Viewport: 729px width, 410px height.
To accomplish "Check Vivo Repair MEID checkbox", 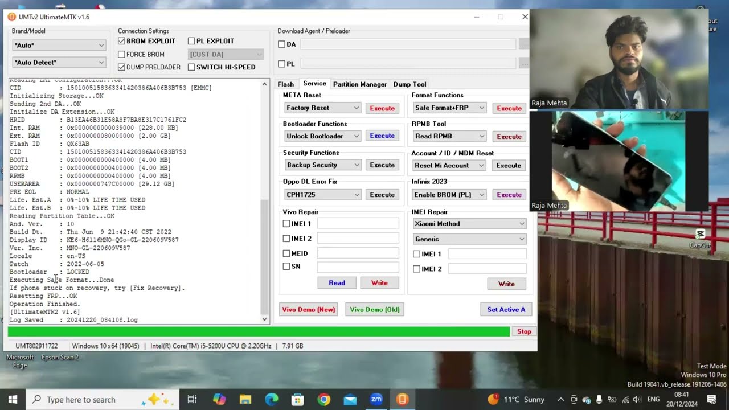I will (x=286, y=253).
